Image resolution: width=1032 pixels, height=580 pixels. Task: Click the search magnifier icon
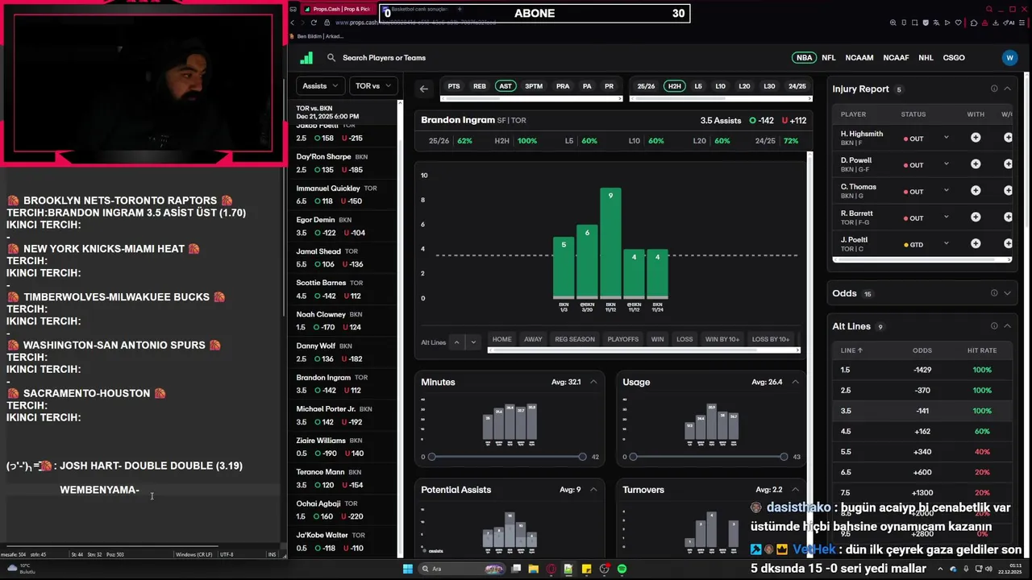pos(331,58)
